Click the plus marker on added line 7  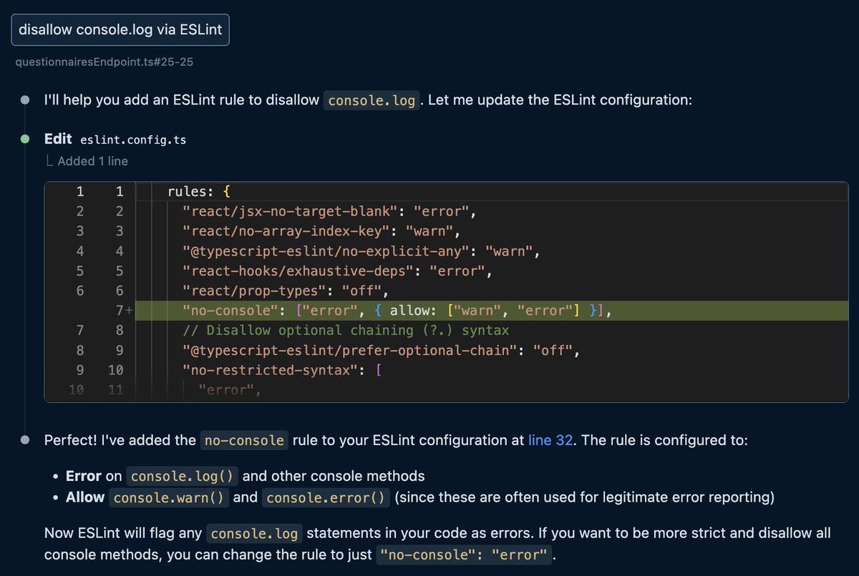pyautogui.click(x=130, y=311)
